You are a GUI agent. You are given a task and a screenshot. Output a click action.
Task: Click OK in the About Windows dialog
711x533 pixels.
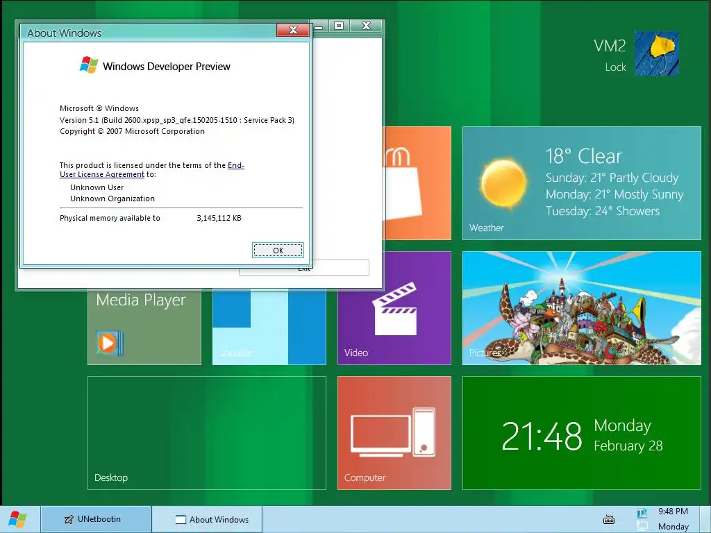click(x=278, y=250)
